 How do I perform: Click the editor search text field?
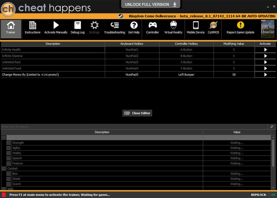134,127
